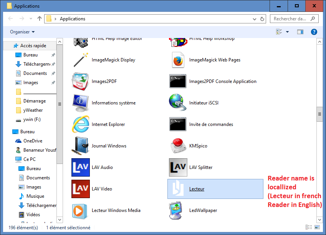
Task: Toggle the preview pane
Action: tap(300, 32)
